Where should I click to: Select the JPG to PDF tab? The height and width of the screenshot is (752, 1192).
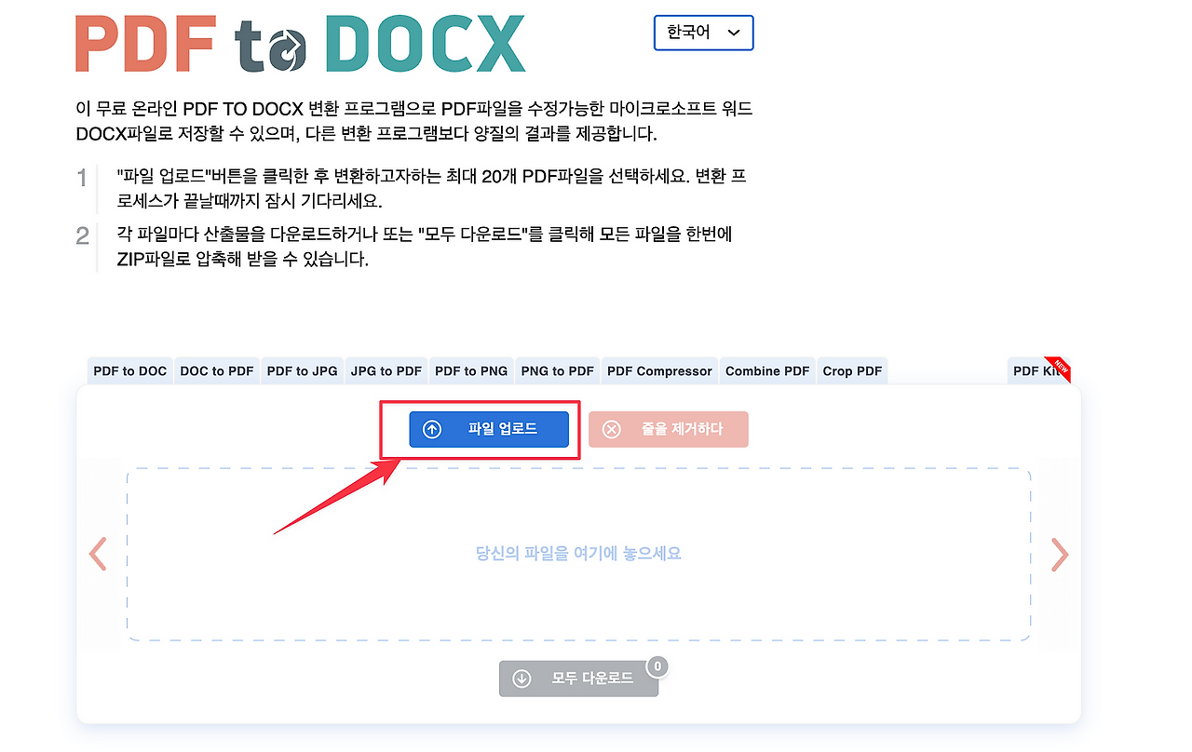(386, 370)
